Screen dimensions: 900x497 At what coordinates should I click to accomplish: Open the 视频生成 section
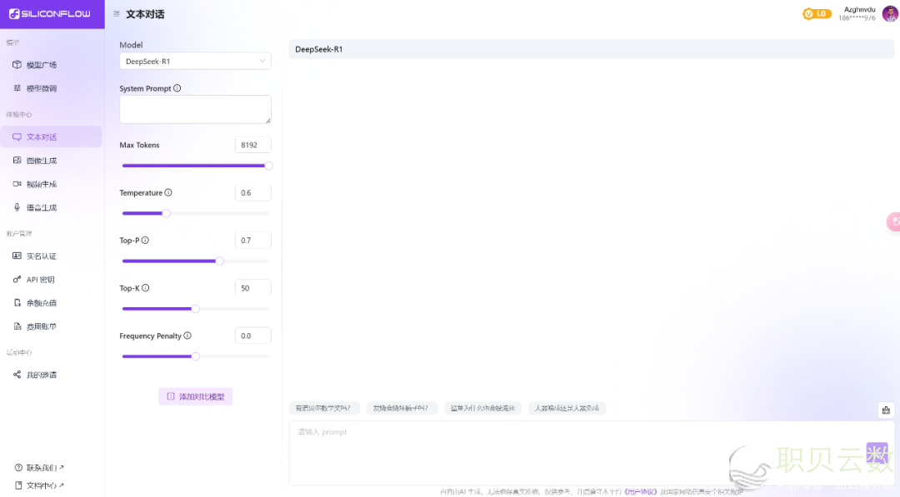tap(41, 184)
